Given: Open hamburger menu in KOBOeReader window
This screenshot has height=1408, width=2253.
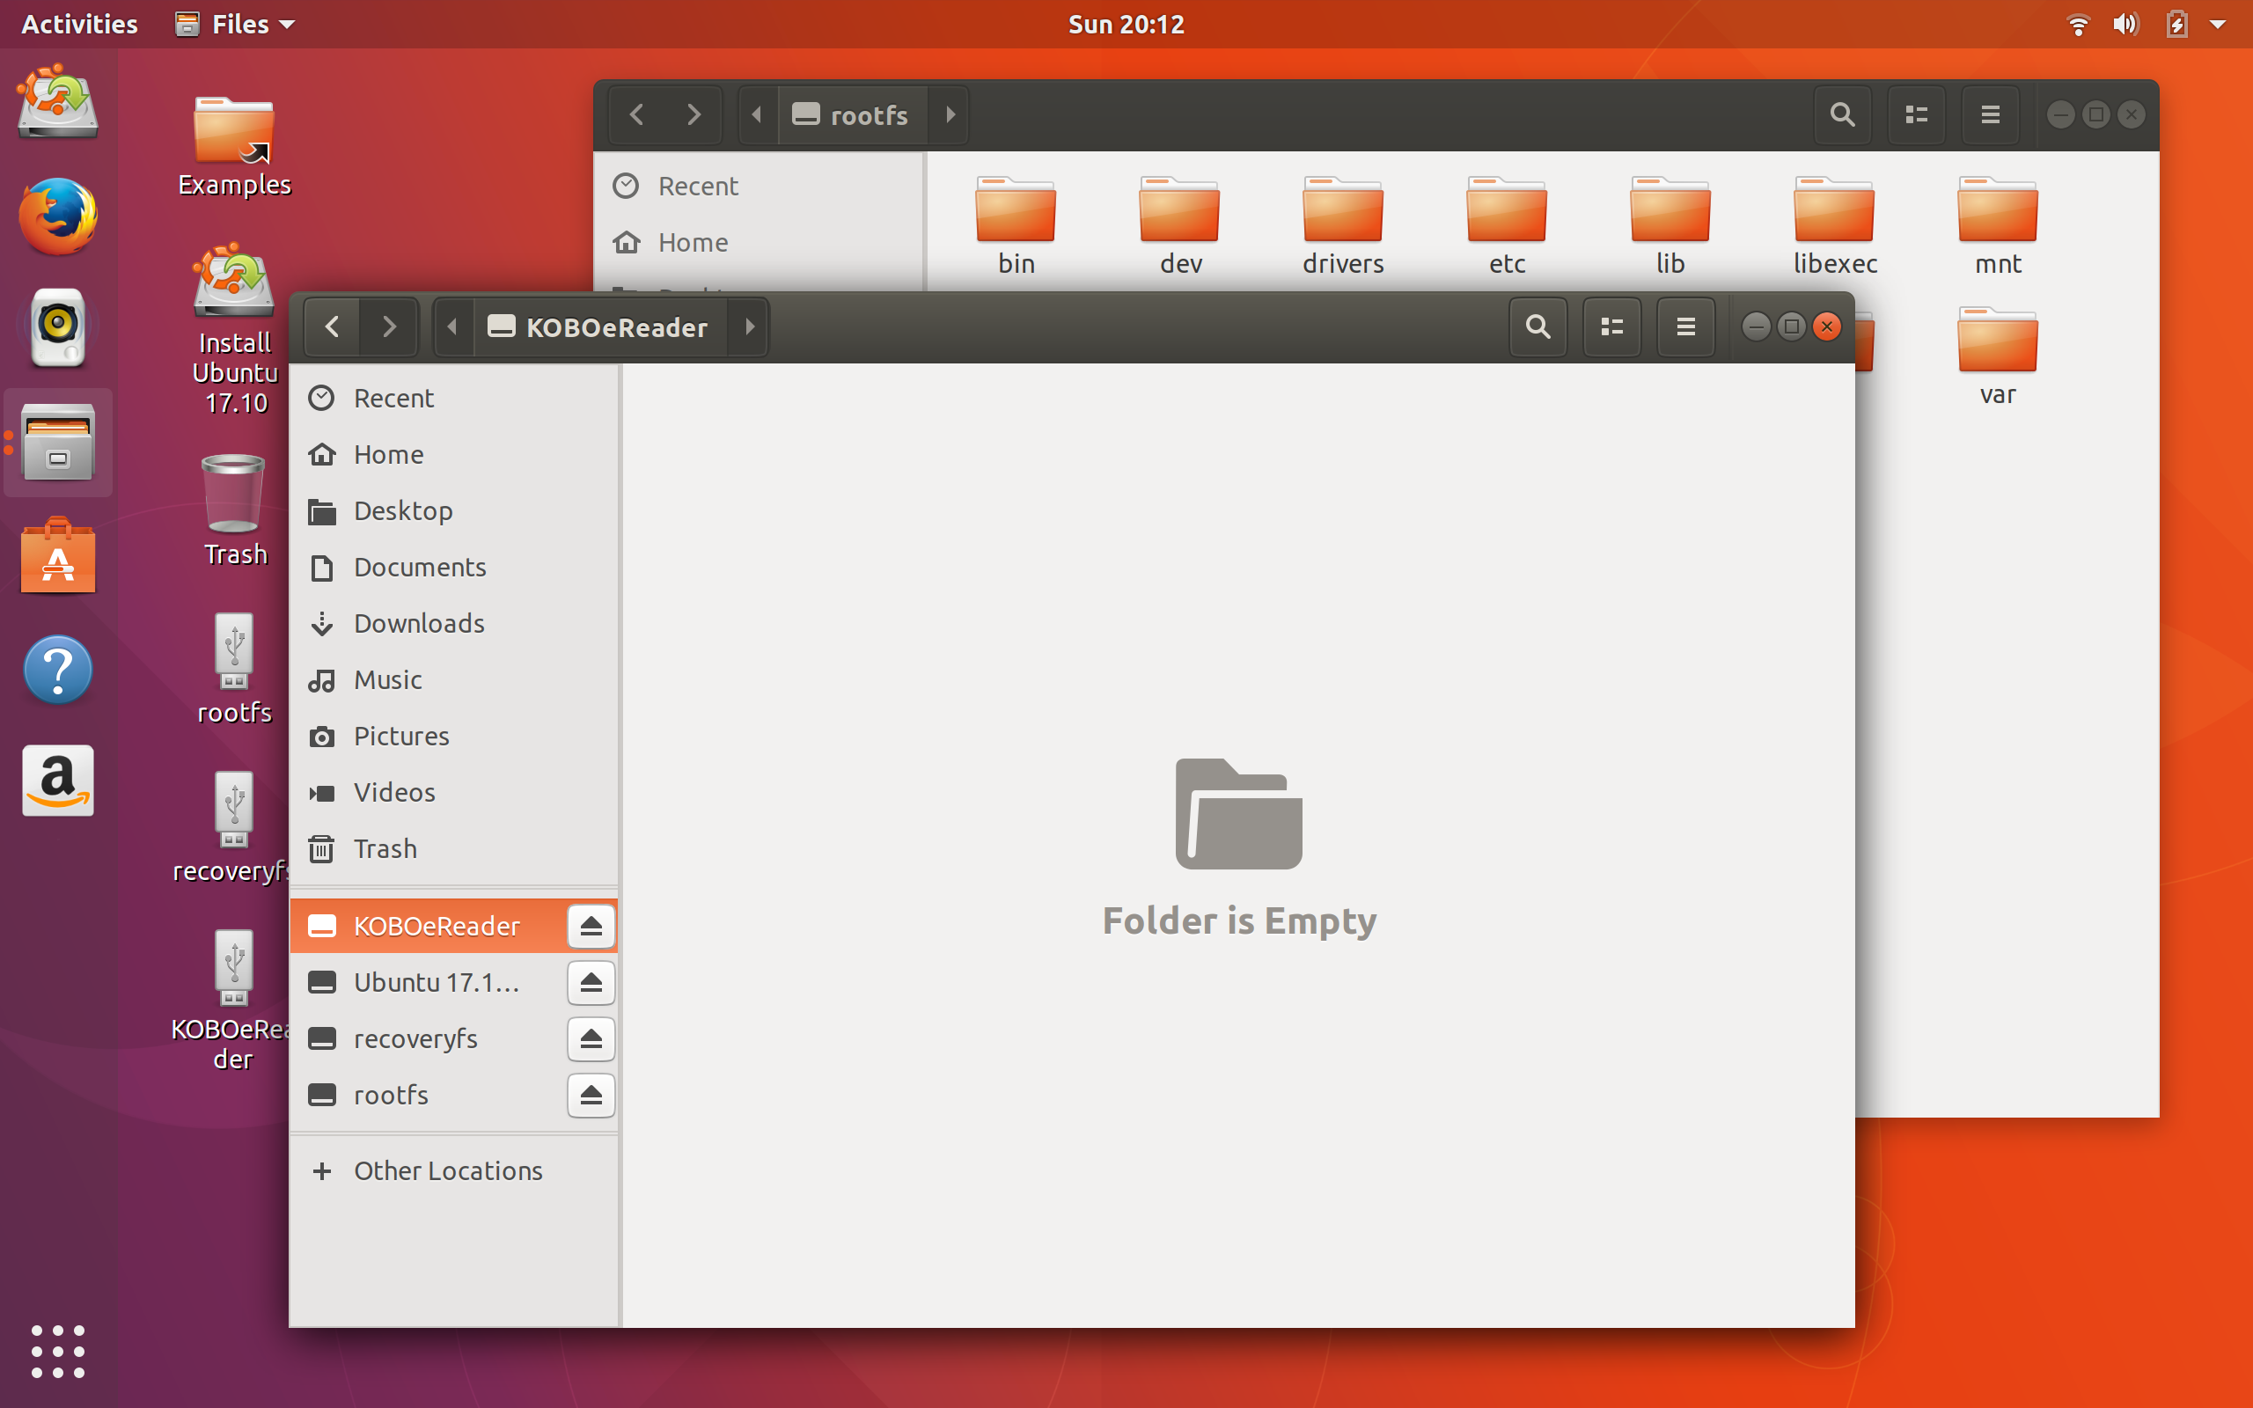Looking at the screenshot, I should pyautogui.click(x=1685, y=326).
